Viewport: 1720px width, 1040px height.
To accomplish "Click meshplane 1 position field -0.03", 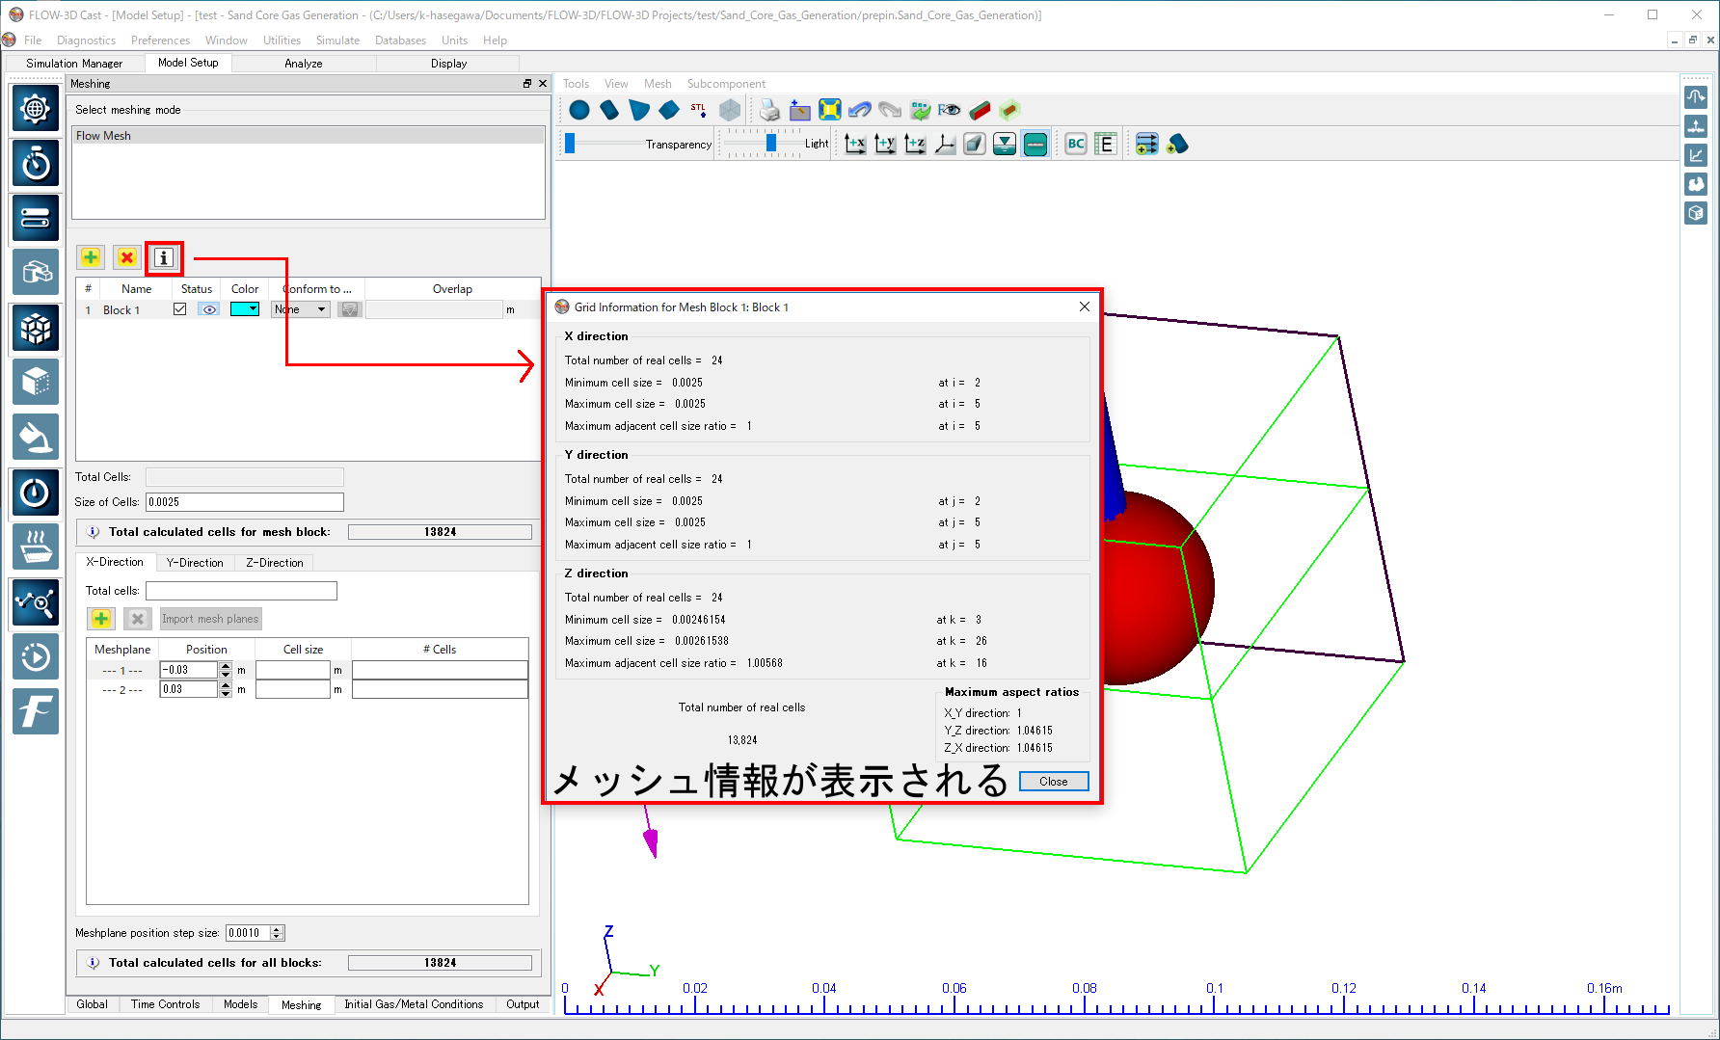I will (189, 670).
